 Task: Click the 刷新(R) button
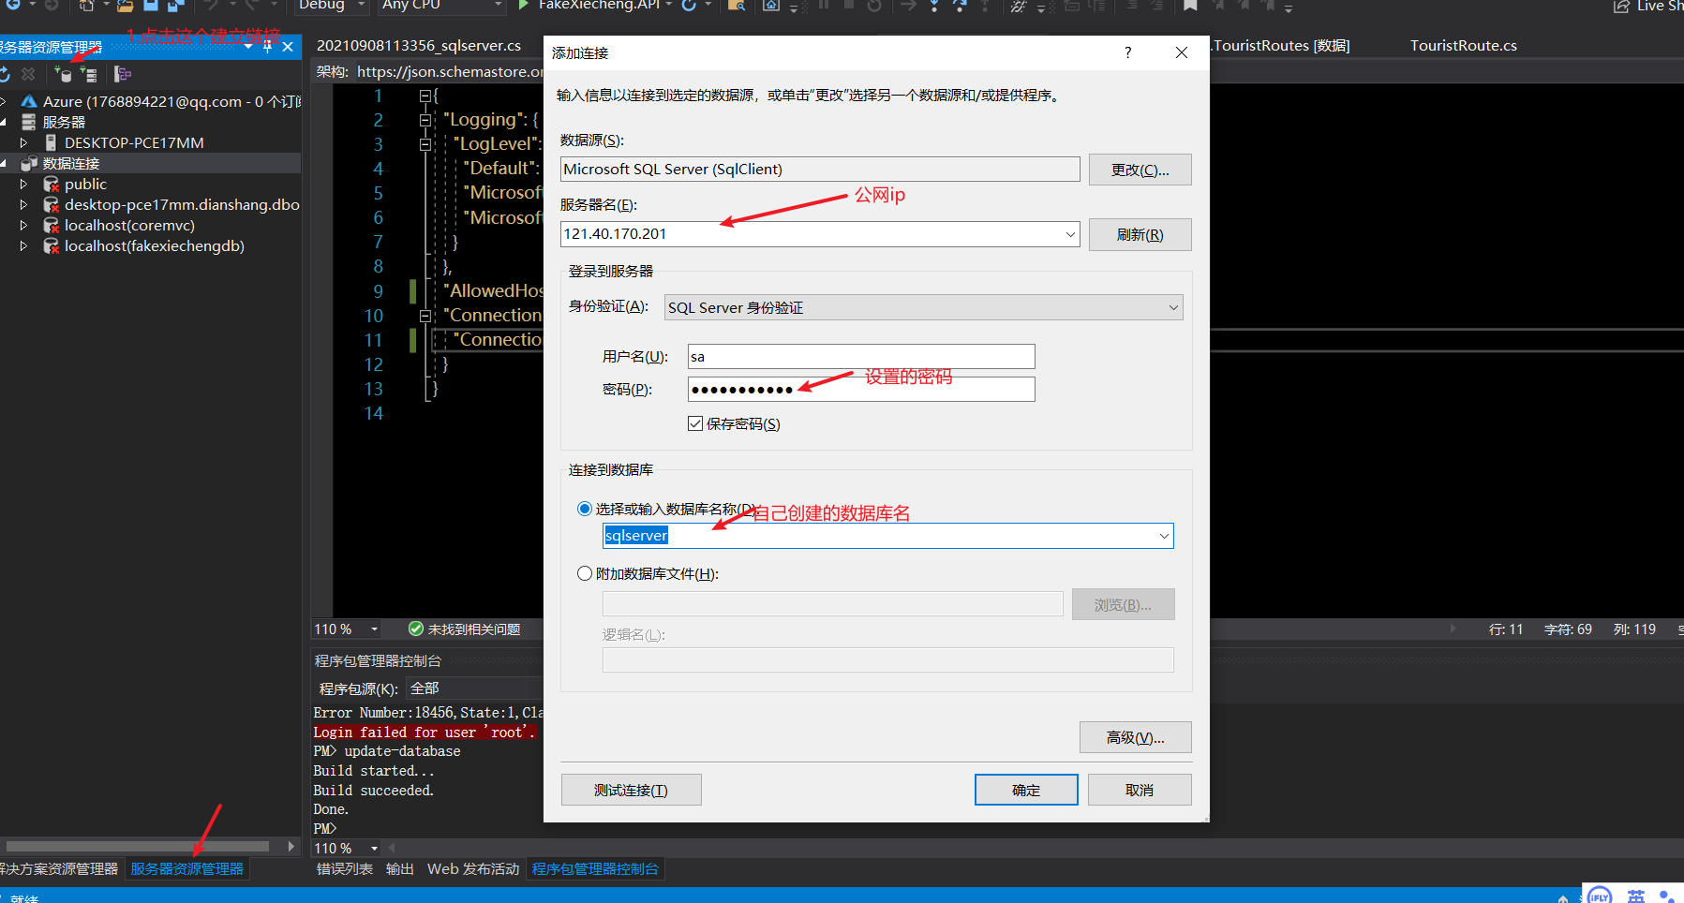click(1140, 234)
